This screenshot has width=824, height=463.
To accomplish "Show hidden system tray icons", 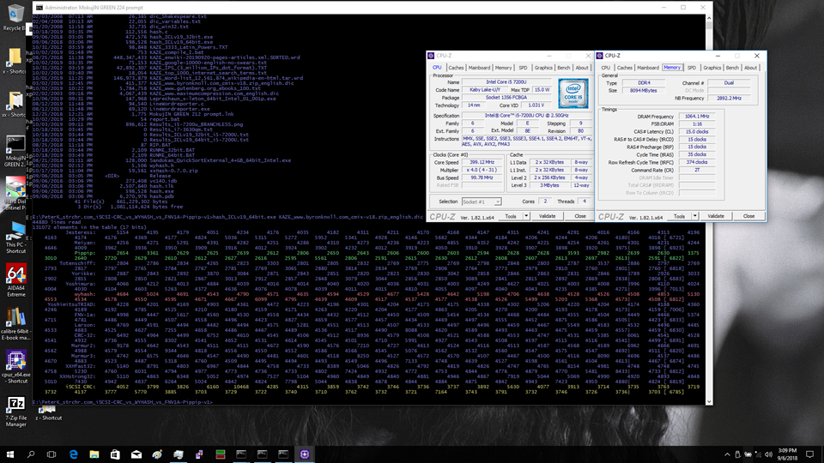I will (727, 454).
